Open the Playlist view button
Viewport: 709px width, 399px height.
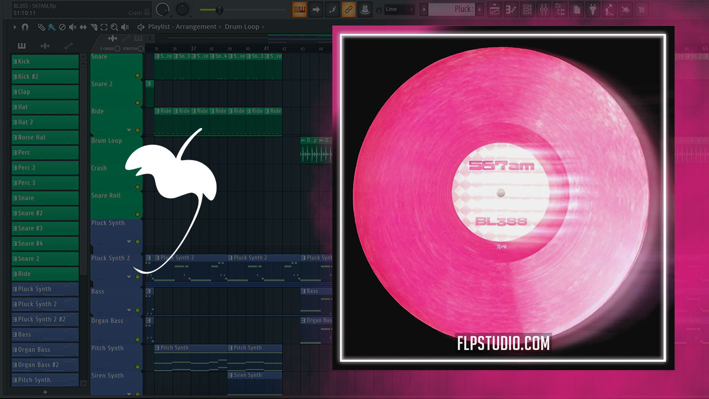coord(495,9)
